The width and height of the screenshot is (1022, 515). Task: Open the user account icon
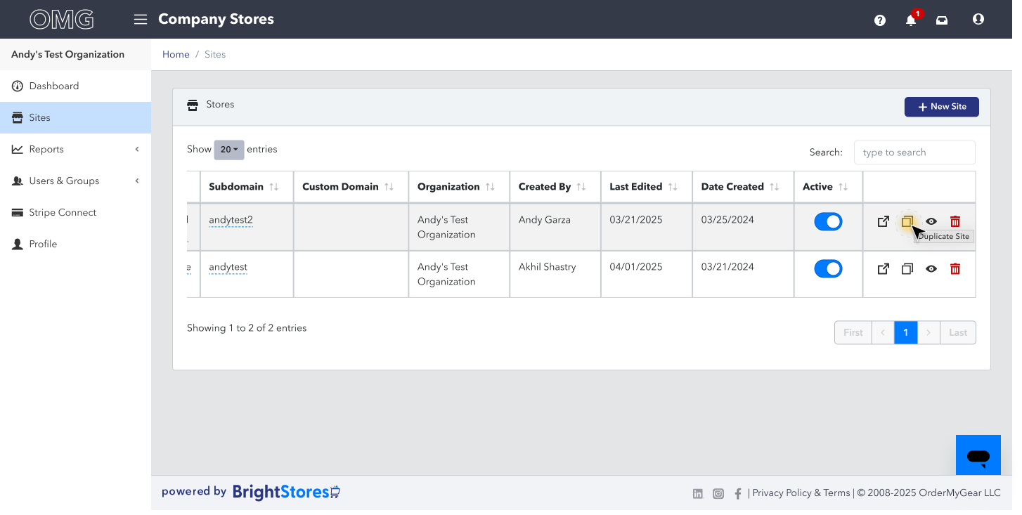click(978, 20)
